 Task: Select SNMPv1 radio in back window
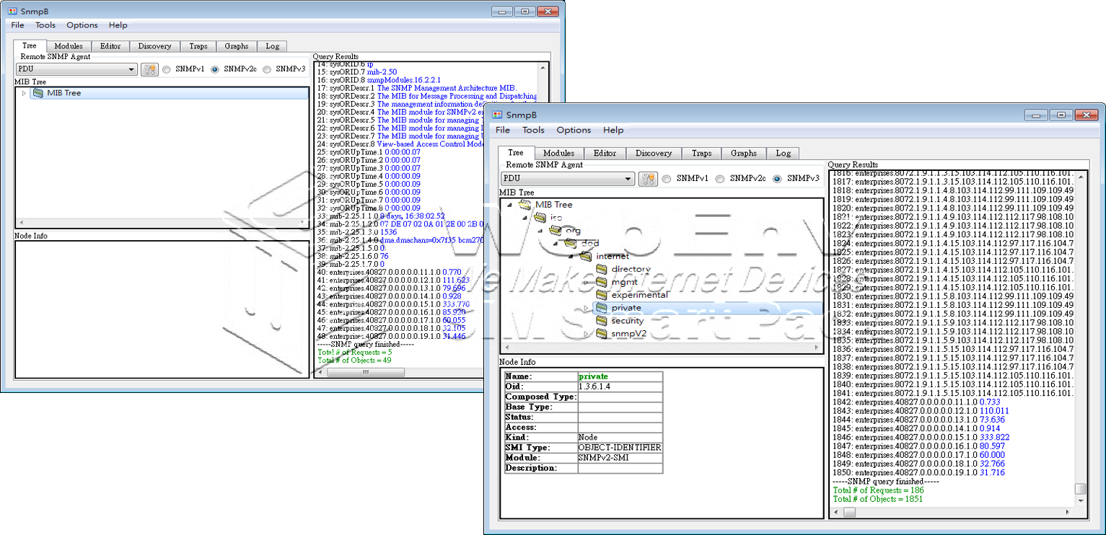[x=167, y=70]
